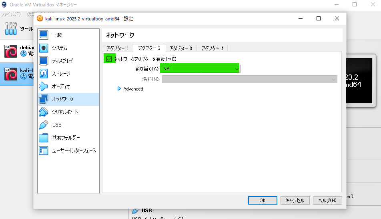Image resolution: width=381 pixels, height=219 pixels.
Task: Select the ユーザーインターフェース list label text
Action: coord(74,151)
